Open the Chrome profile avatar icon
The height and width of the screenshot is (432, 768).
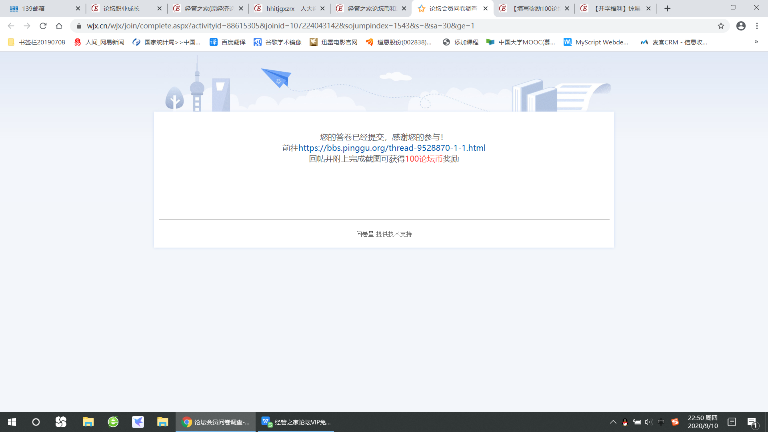[x=741, y=26]
